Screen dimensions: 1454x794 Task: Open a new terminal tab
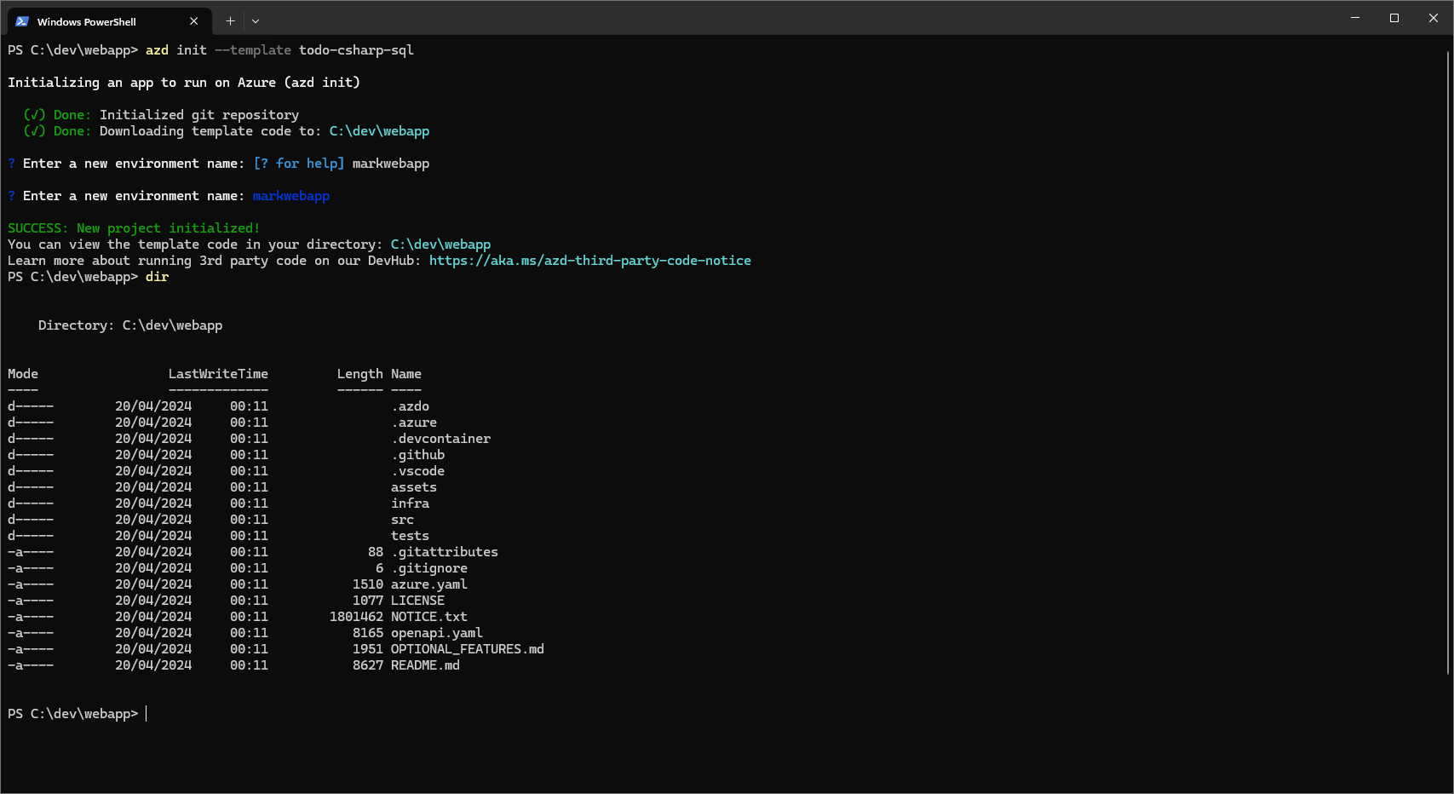coord(230,21)
